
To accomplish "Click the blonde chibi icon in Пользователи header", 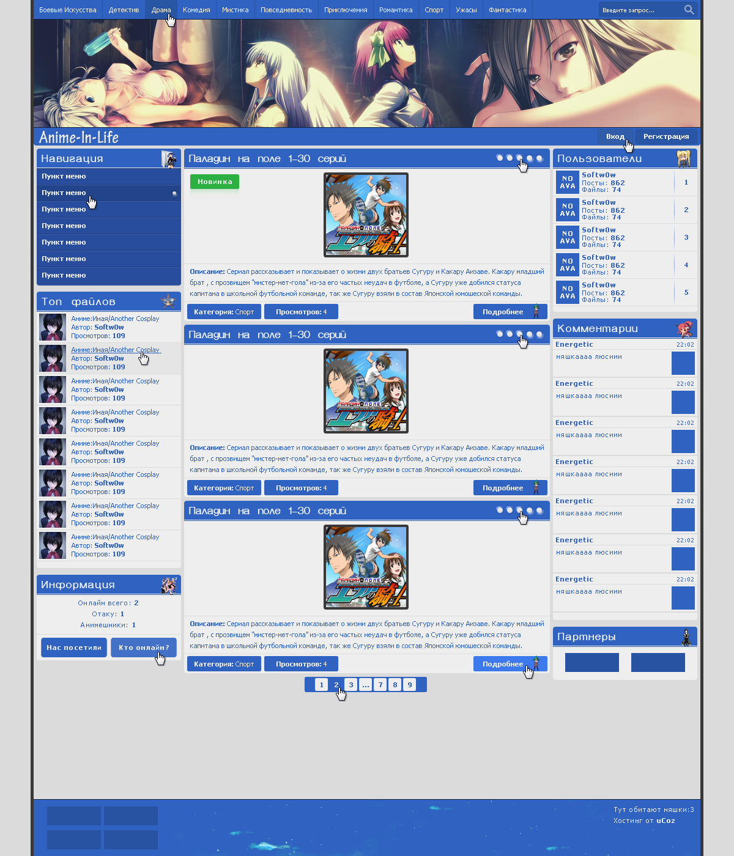I will coord(684,158).
